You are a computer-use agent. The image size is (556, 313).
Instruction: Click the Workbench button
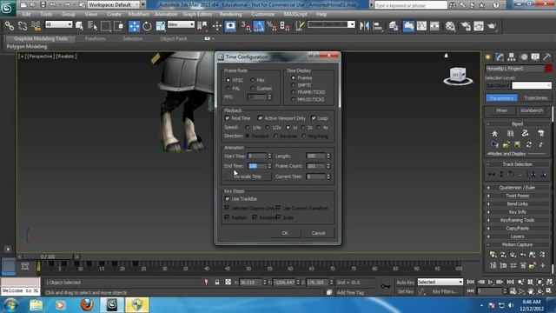coord(532,110)
